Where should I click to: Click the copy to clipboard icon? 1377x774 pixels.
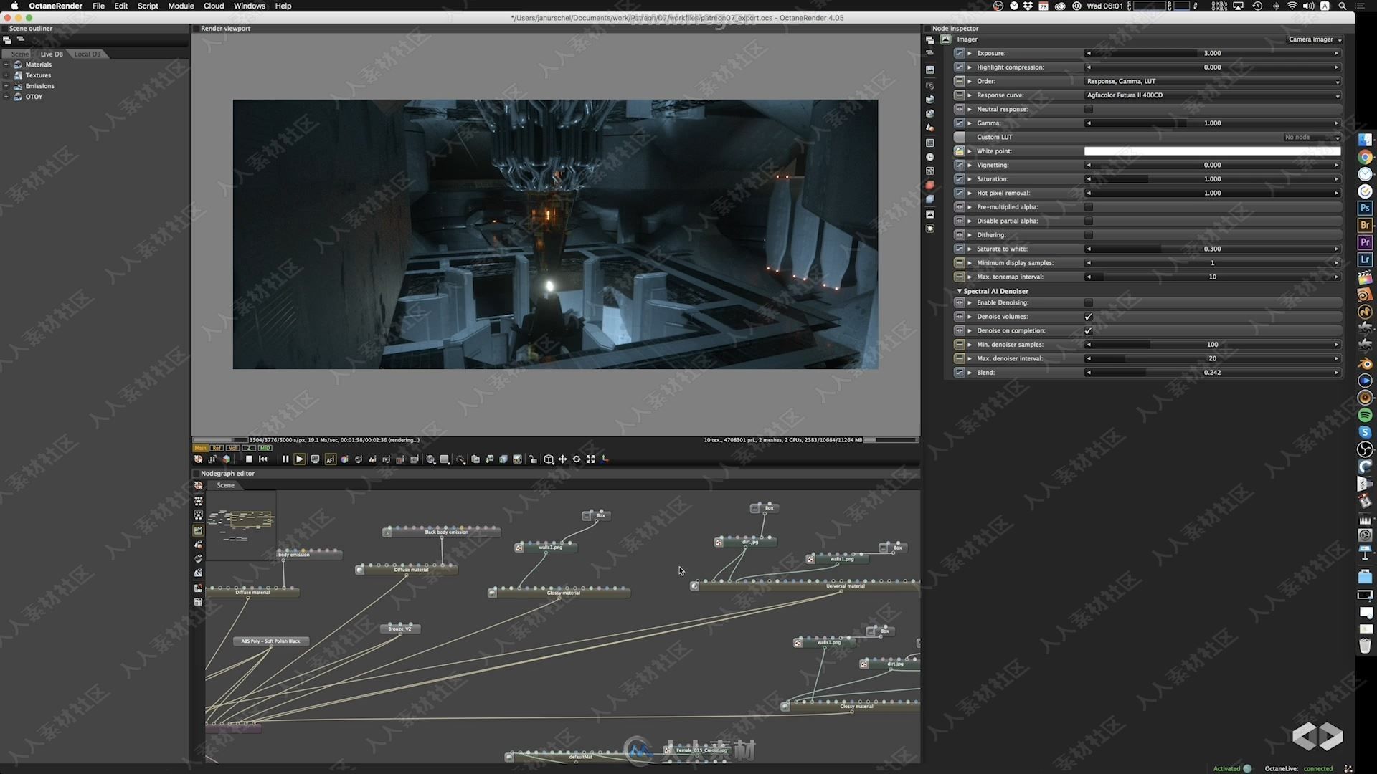[475, 459]
